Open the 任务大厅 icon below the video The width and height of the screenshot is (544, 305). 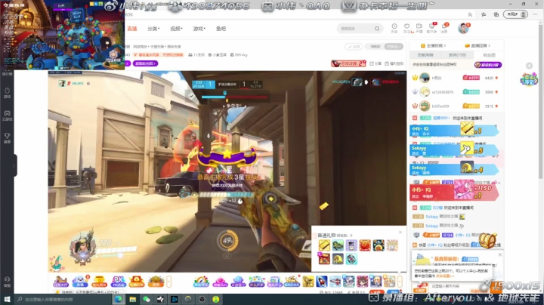[x=60, y=282]
